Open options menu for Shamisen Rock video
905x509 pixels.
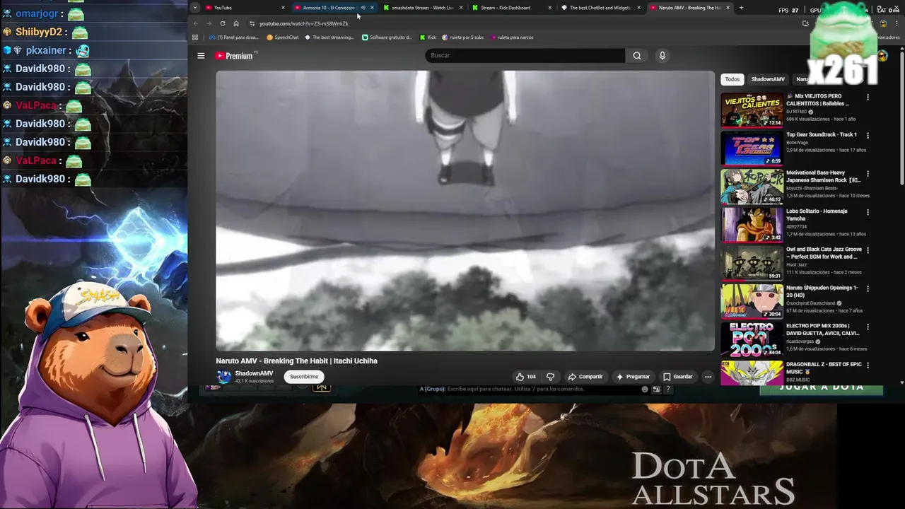coord(868,173)
